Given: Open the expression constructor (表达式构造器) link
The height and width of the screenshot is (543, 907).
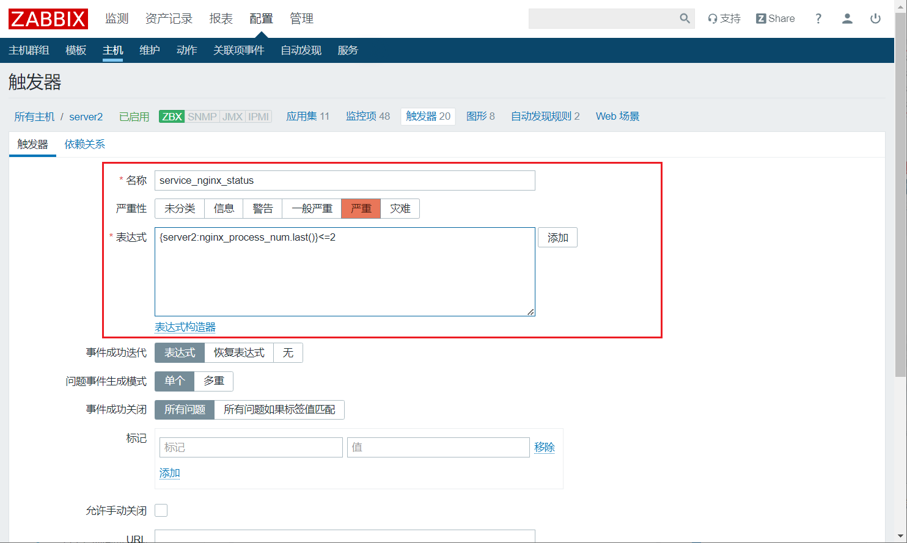Looking at the screenshot, I should coord(185,327).
